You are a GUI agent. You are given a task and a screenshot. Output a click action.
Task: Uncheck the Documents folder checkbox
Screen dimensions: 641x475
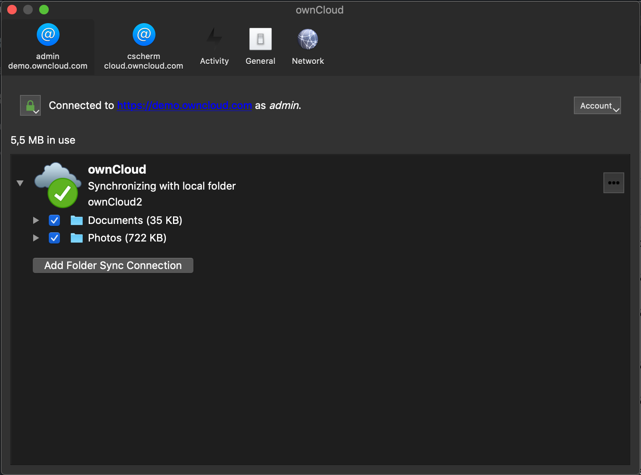click(54, 220)
